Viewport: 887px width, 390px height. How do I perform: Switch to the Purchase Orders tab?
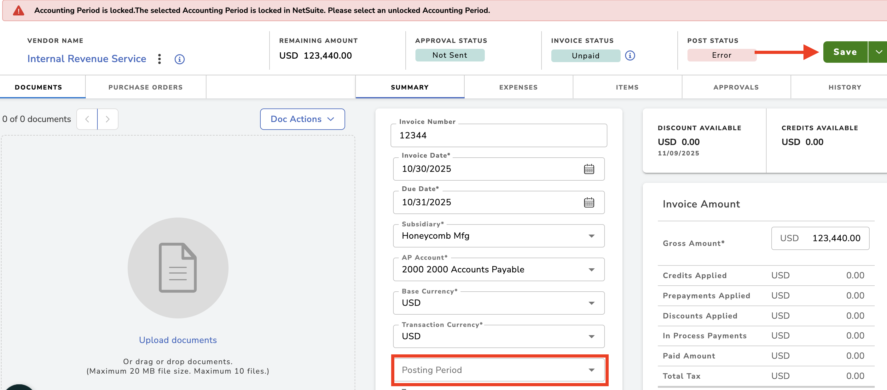[146, 87]
